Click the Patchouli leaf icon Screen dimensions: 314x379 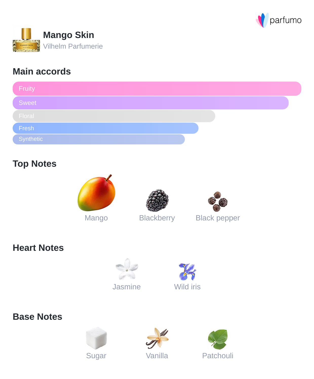[x=218, y=339]
